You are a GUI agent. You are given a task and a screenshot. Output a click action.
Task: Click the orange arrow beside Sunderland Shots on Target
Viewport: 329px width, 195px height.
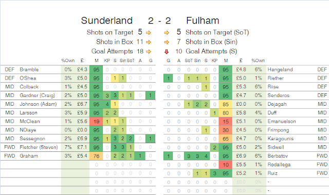tap(149, 33)
